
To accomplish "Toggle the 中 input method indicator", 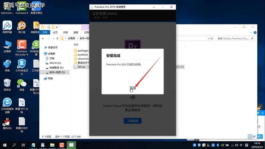I will point(241,145).
